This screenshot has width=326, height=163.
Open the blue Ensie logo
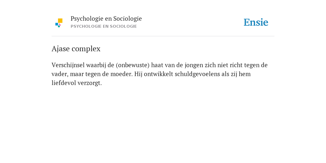(256, 22)
